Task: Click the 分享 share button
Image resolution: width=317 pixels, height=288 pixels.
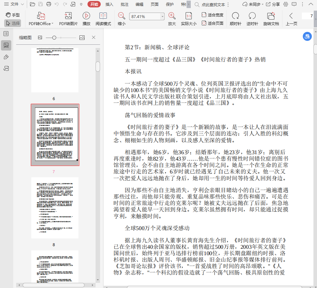Action: tap(273, 4)
